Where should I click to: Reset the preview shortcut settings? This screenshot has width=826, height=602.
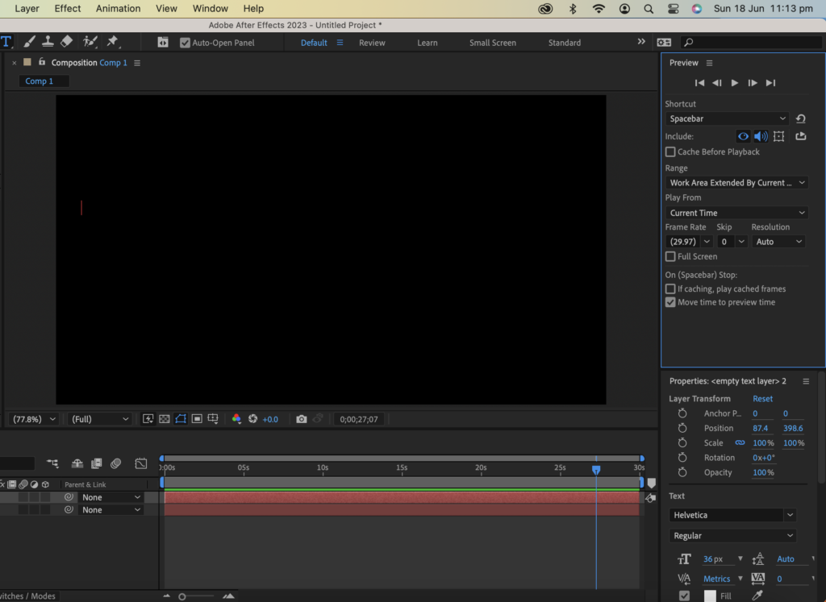[x=801, y=118]
